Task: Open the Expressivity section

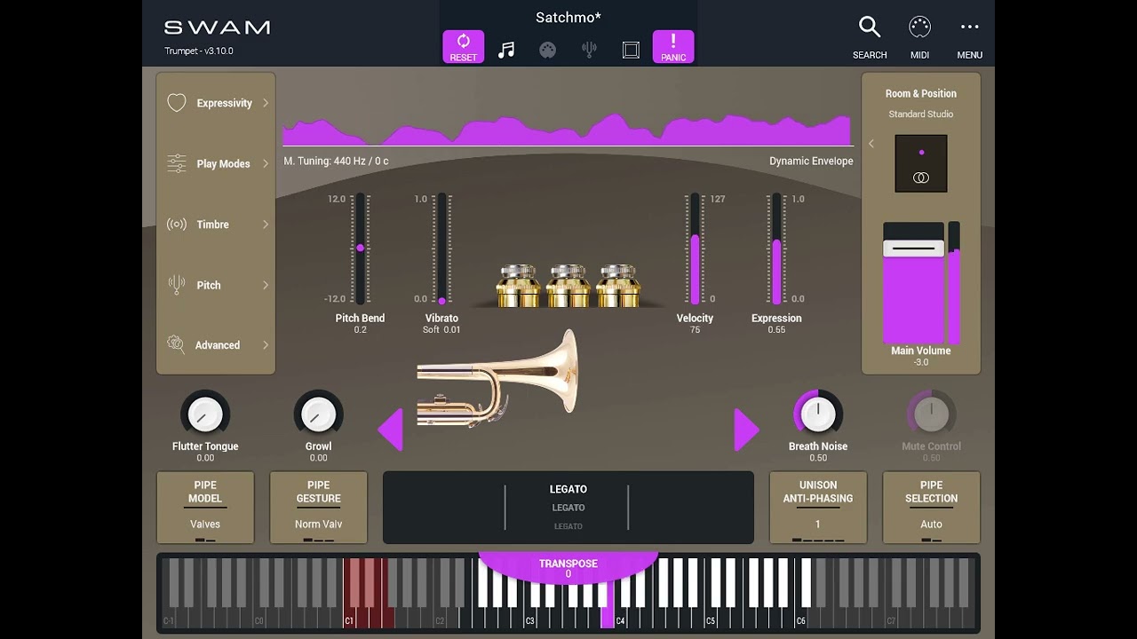Action: click(x=216, y=103)
